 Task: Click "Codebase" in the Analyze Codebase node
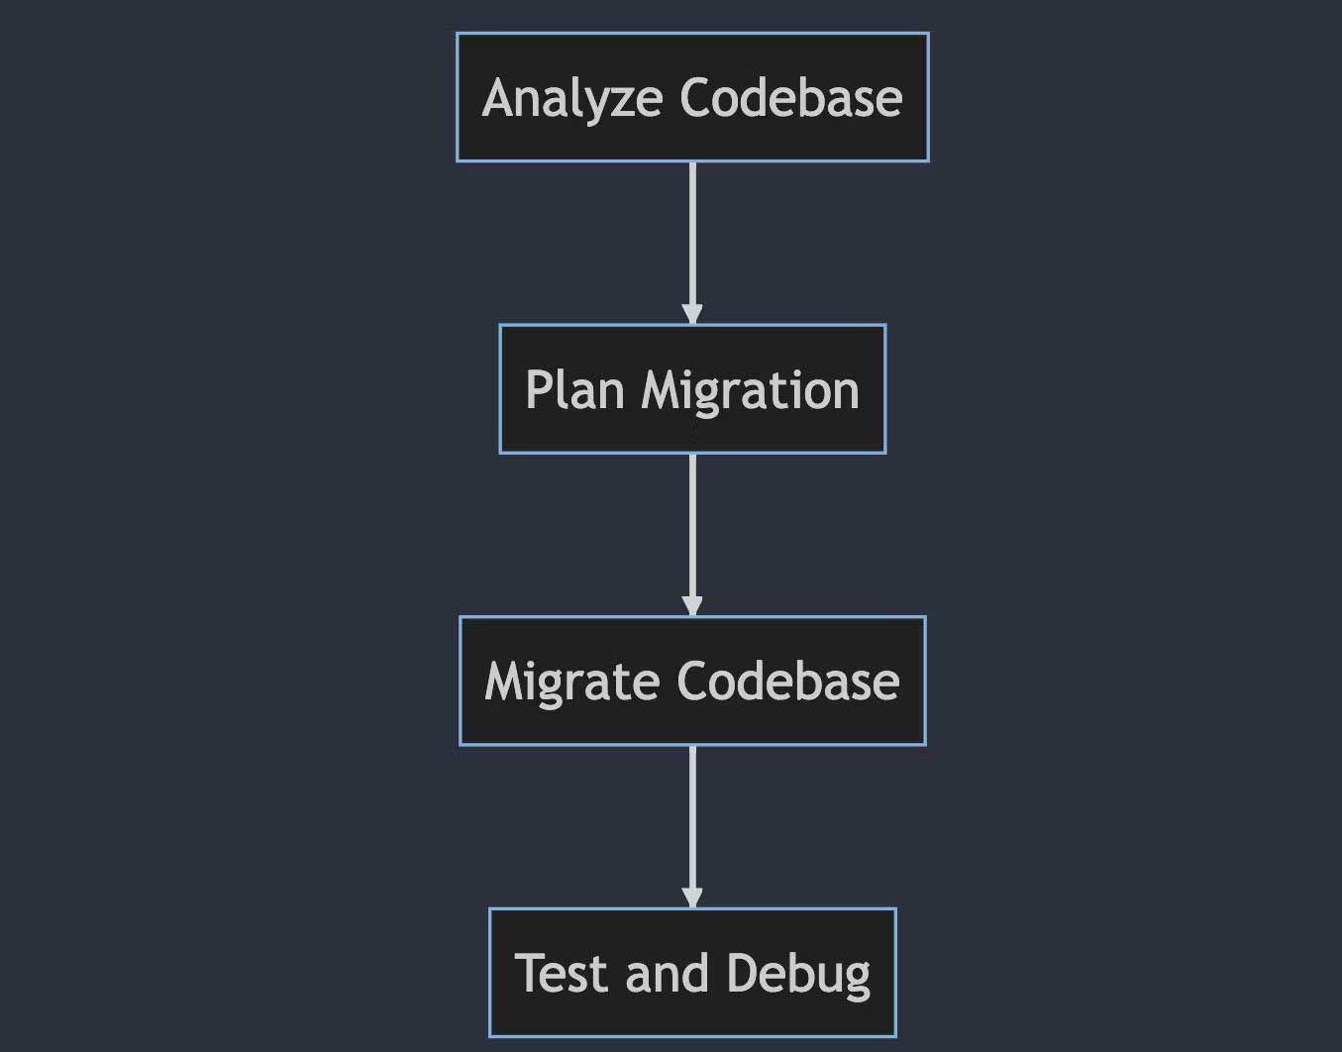coord(791,98)
